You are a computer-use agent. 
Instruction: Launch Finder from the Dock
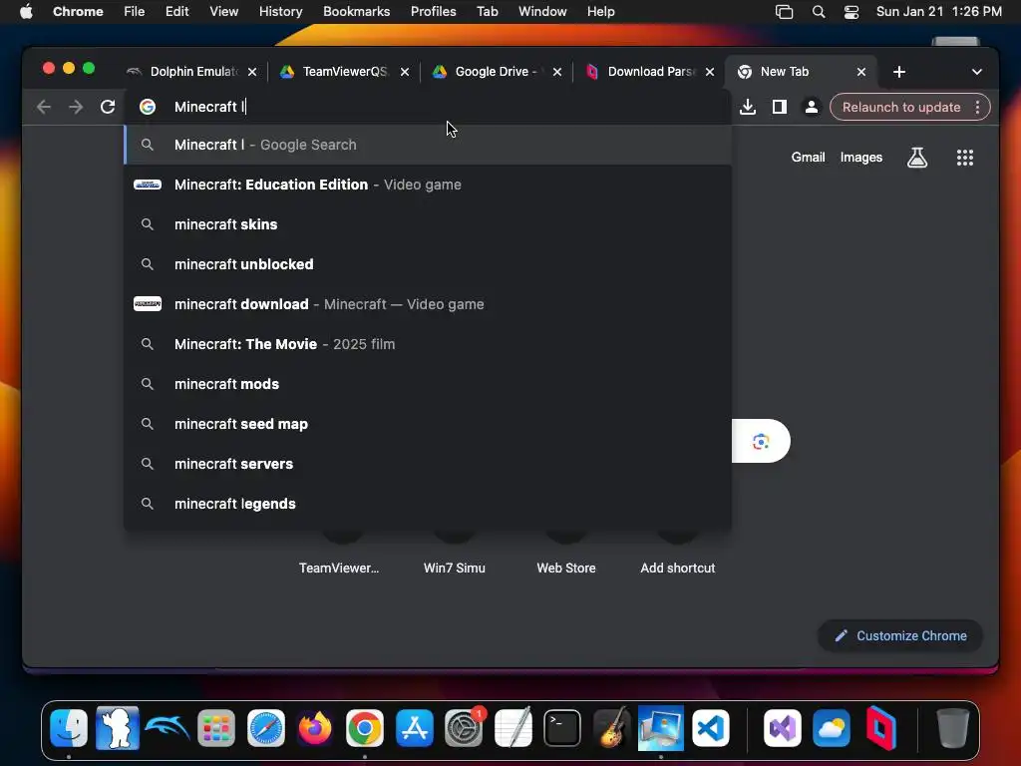coord(69,727)
